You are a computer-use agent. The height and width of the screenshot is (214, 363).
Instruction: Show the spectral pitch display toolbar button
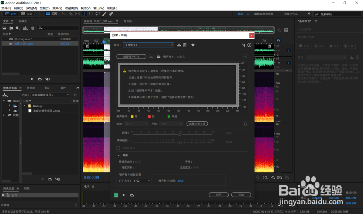tap(55, 14)
